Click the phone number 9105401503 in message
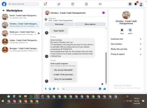 tap(67, 49)
